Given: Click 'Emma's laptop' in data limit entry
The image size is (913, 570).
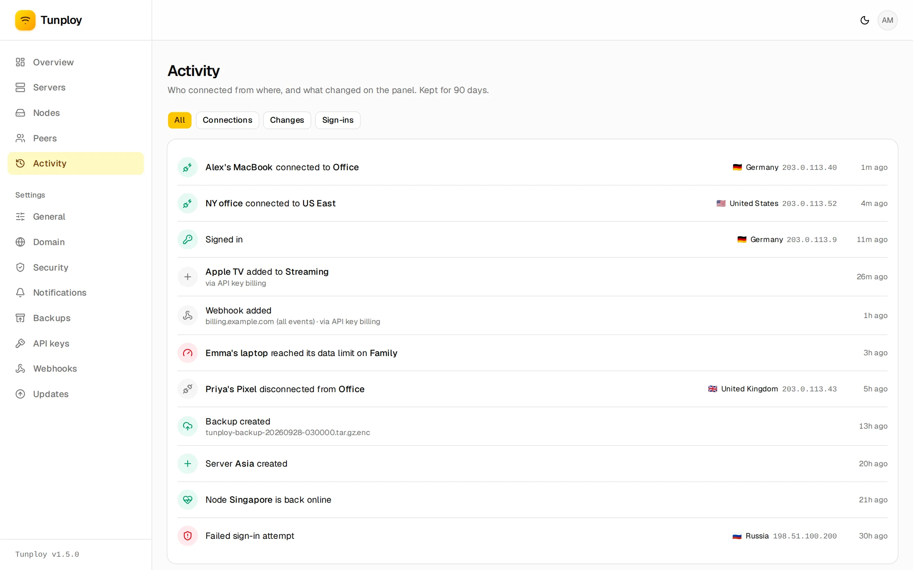Looking at the screenshot, I should (x=237, y=353).
